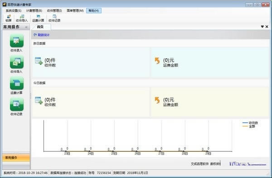Switch to the 首页 tab
Screen dimensions: 272x178
[x=41, y=27]
